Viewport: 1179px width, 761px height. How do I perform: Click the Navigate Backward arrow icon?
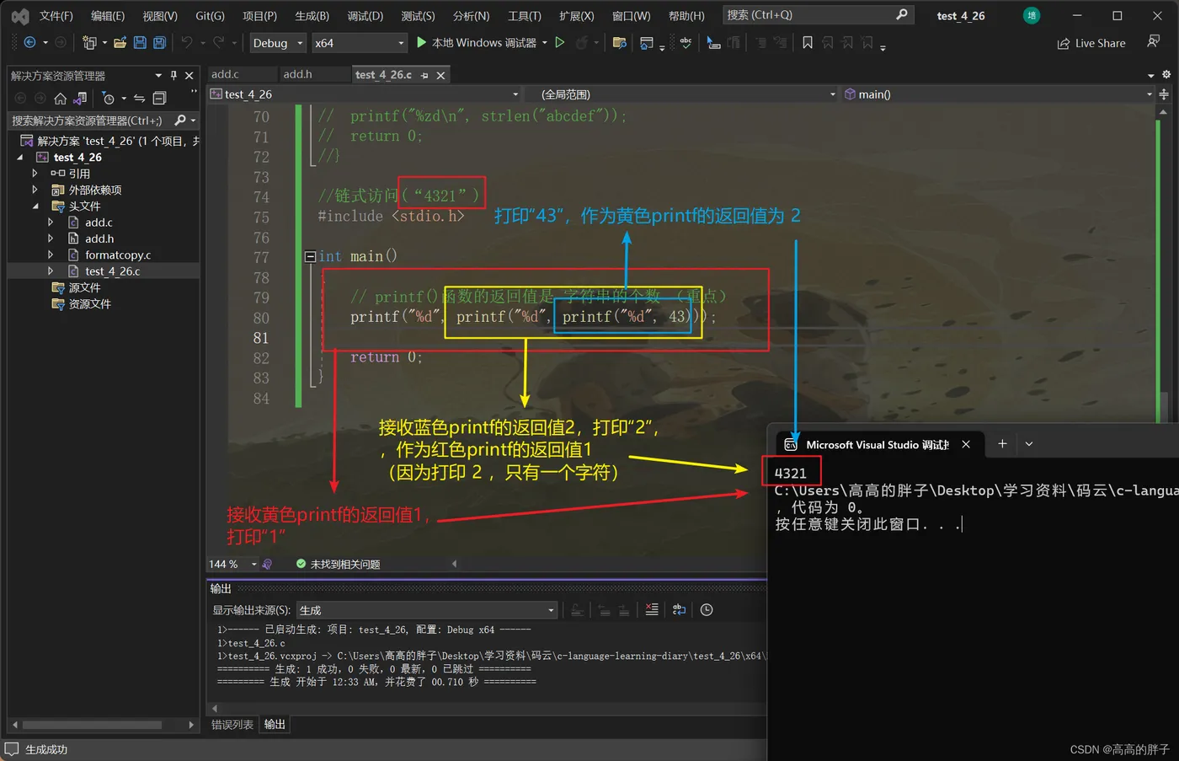29,42
